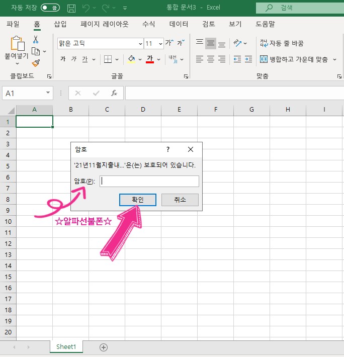The height and width of the screenshot is (357, 344).
Task: Open the 클립보드 group dialog launcher
Action: [x=49, y=76]
